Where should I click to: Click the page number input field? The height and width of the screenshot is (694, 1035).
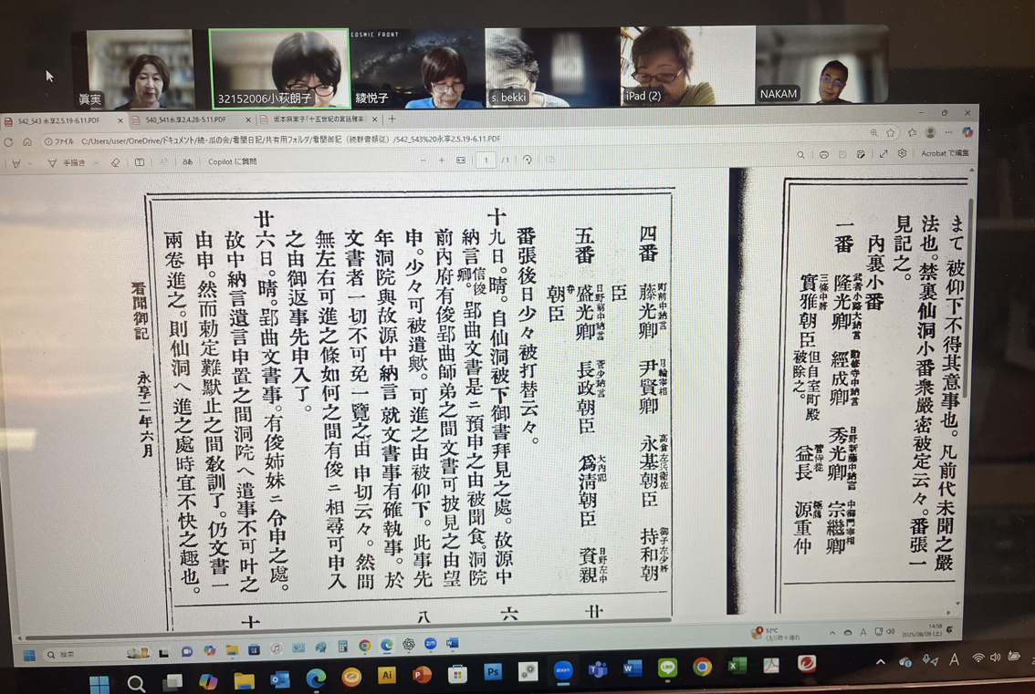486,161
